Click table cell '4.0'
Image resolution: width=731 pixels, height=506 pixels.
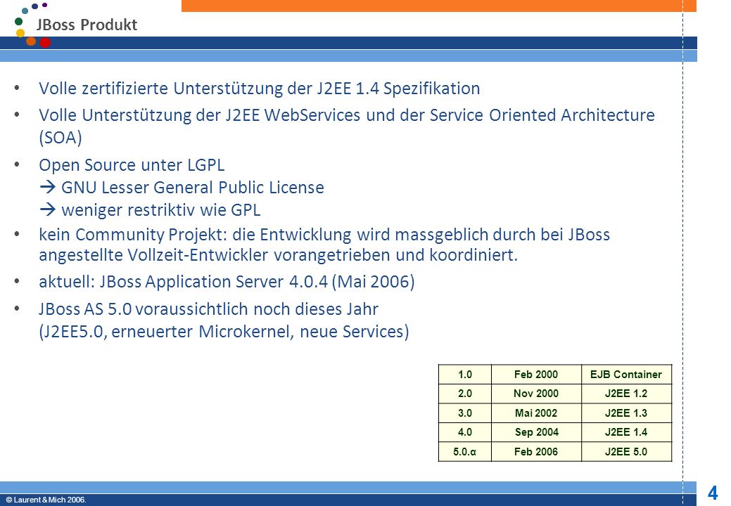465,432
